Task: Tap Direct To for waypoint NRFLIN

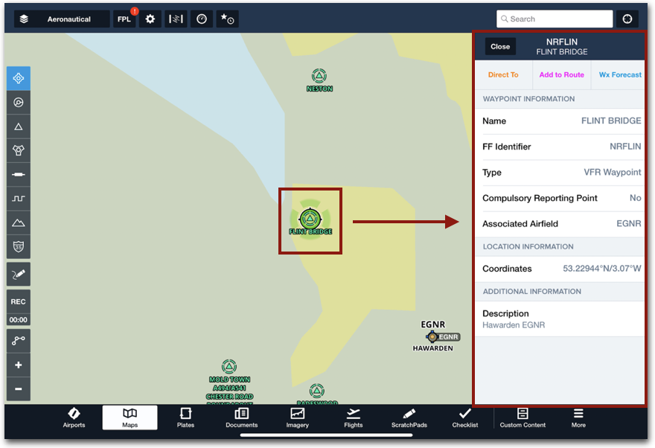Action: 504,75
